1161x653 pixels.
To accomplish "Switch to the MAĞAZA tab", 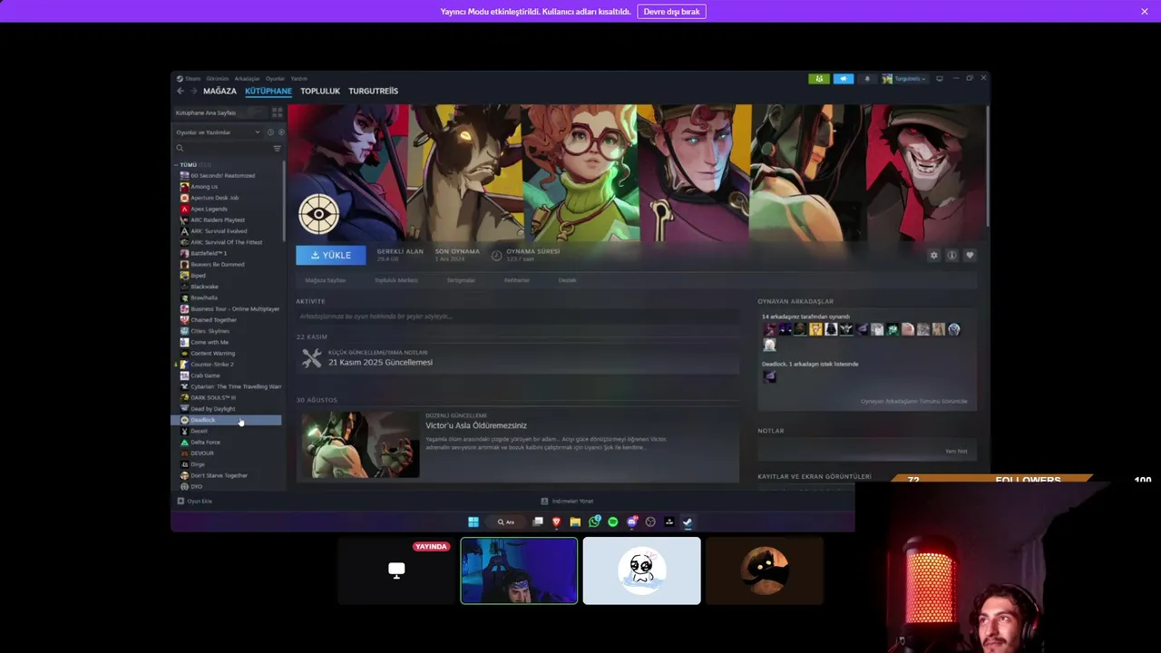I will 220,91.
